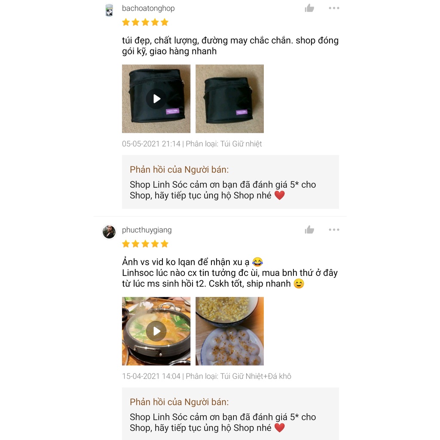The image size is (440, 440).
Task: View the dessert bowl photo
Action: point(229,331)
